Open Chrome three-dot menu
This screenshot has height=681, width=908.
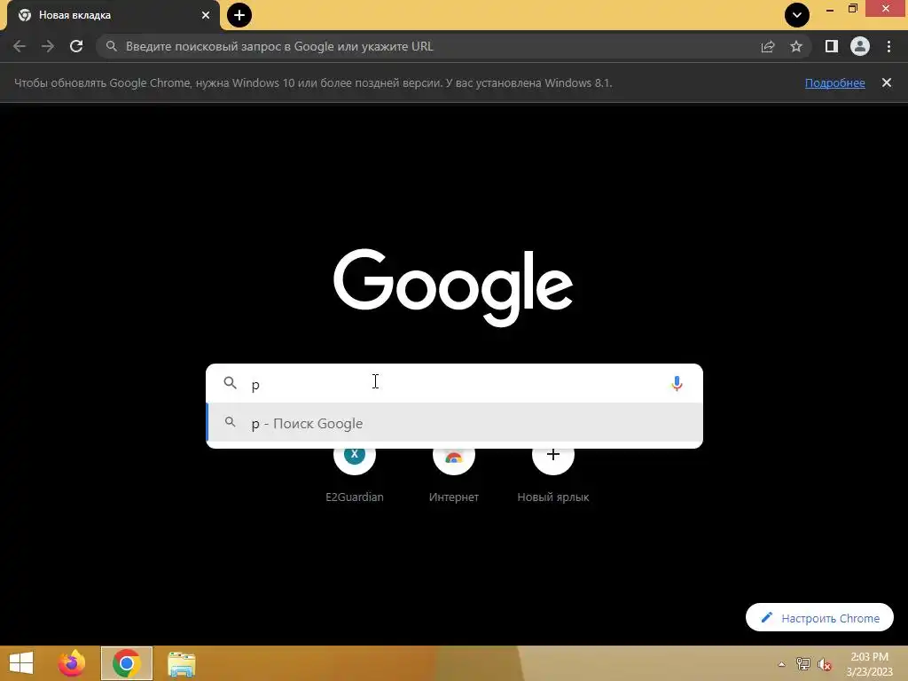[888, 46]
